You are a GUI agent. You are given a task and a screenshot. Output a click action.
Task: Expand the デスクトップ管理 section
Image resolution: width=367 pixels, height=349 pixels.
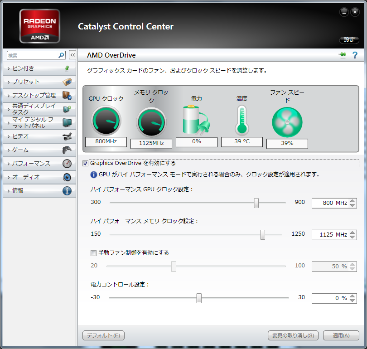coord(39,96)
